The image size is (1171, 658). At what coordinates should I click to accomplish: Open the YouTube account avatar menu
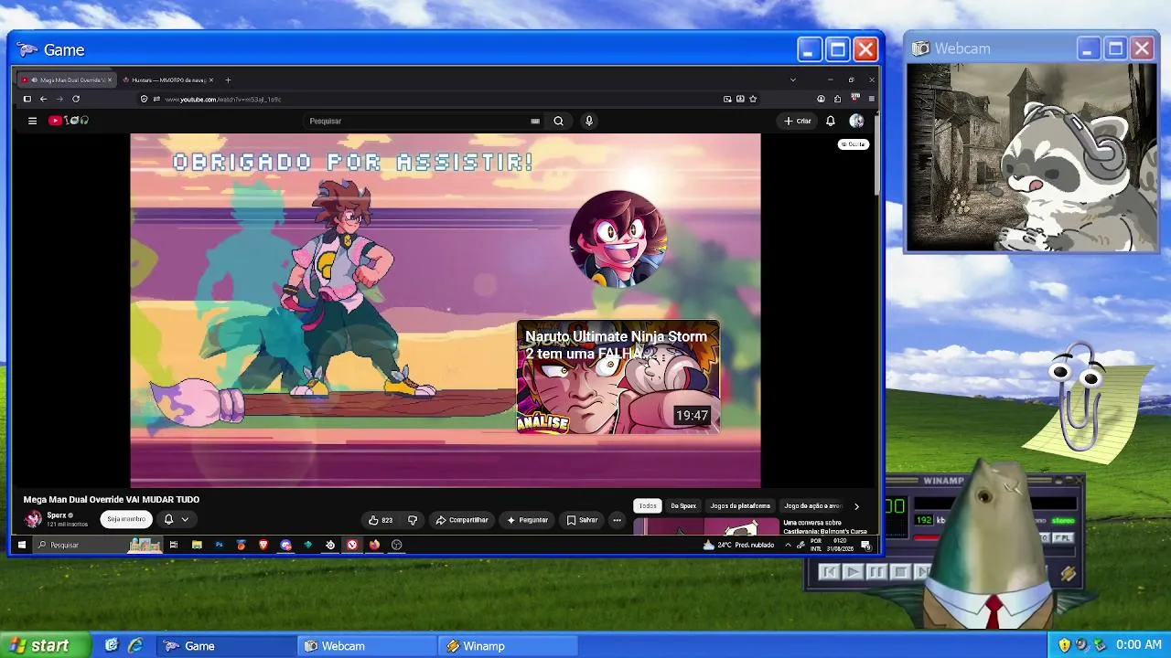tap(856, 121)
